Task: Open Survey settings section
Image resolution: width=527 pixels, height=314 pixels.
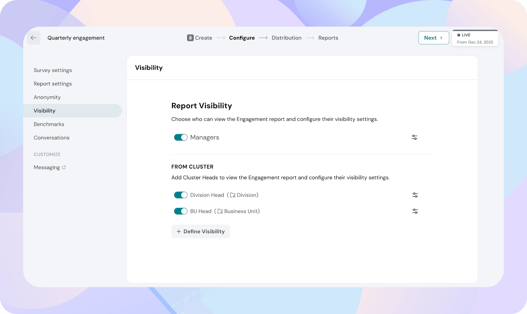Action: [x=53, y=70]
